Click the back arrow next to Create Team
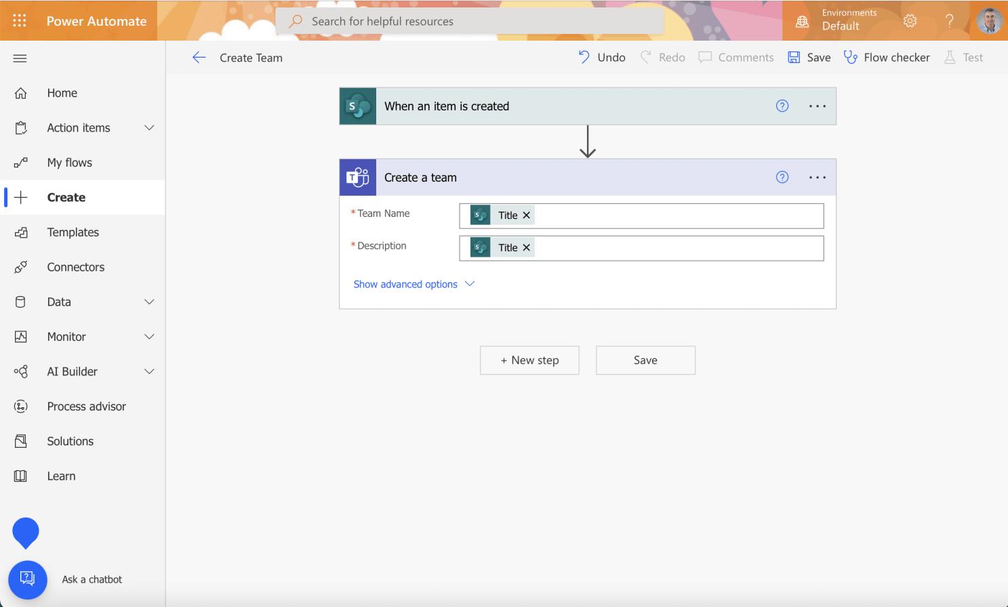1008x607 pixels. (199, 58)
